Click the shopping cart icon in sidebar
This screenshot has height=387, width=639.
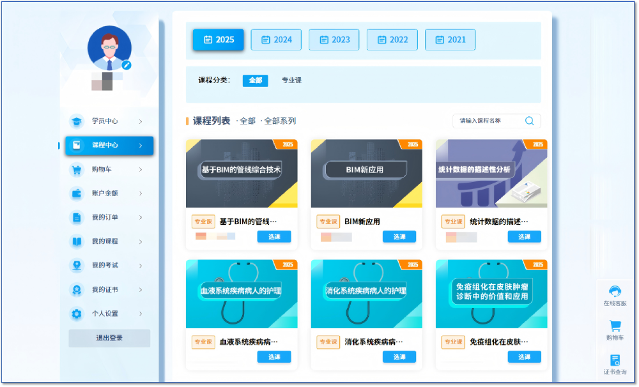(x=77, y=169)
